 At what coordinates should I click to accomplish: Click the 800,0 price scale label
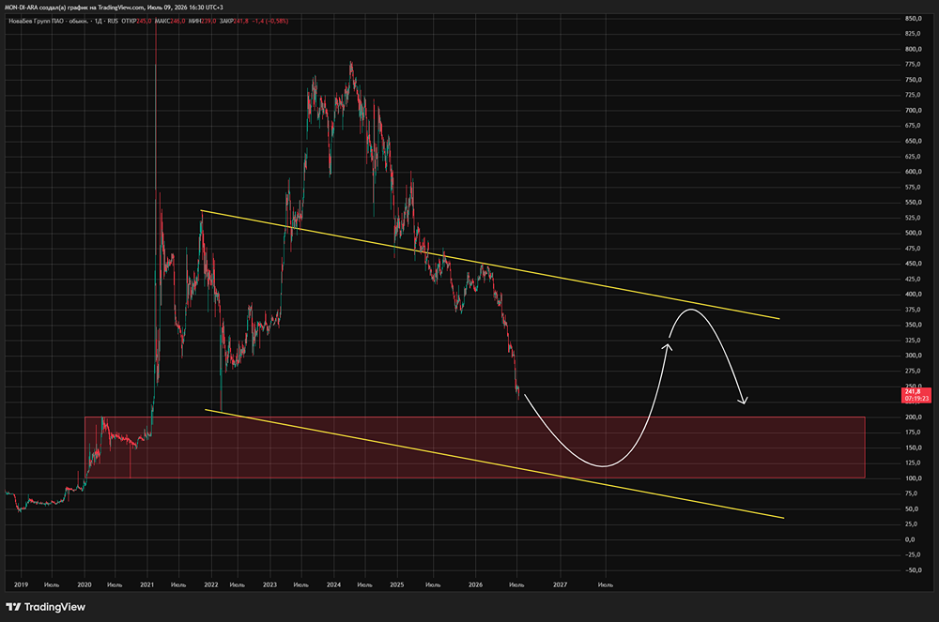coord(914,49)
